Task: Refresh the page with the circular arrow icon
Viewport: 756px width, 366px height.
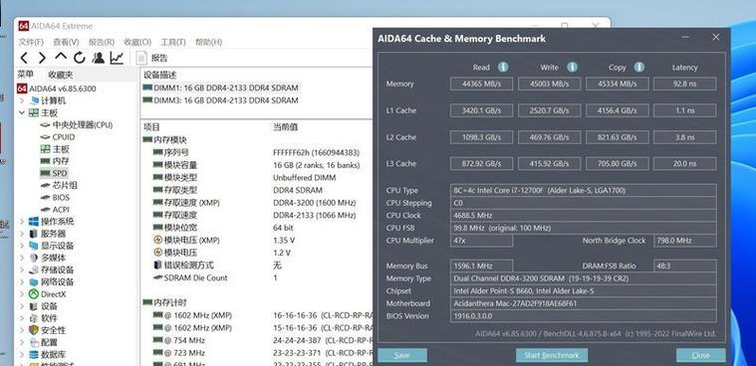Action: (x=79, y=59)
